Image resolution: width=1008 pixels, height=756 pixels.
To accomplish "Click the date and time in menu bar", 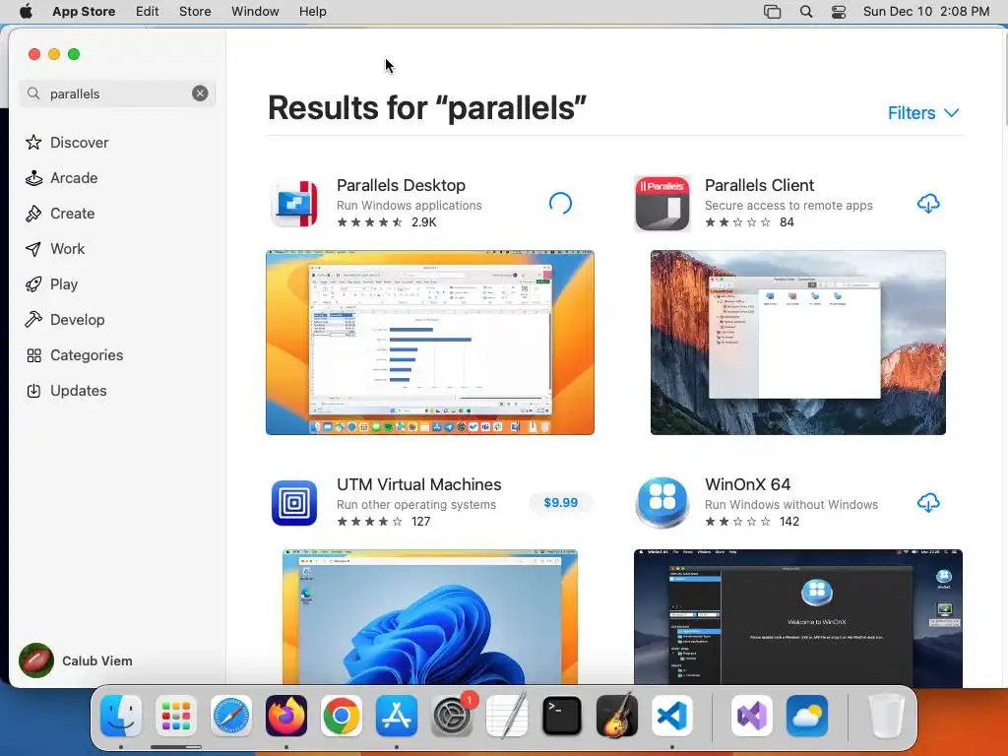I will [x=925, y=12].
